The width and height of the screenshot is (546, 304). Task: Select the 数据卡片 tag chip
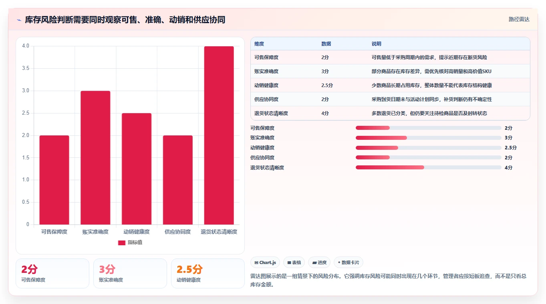349,262
